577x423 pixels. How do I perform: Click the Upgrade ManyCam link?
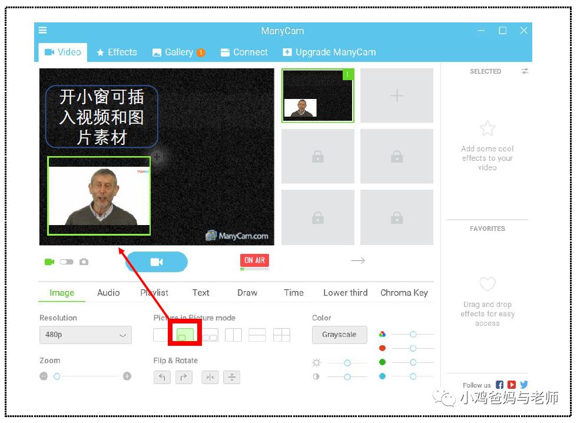(x=329, y=52)
